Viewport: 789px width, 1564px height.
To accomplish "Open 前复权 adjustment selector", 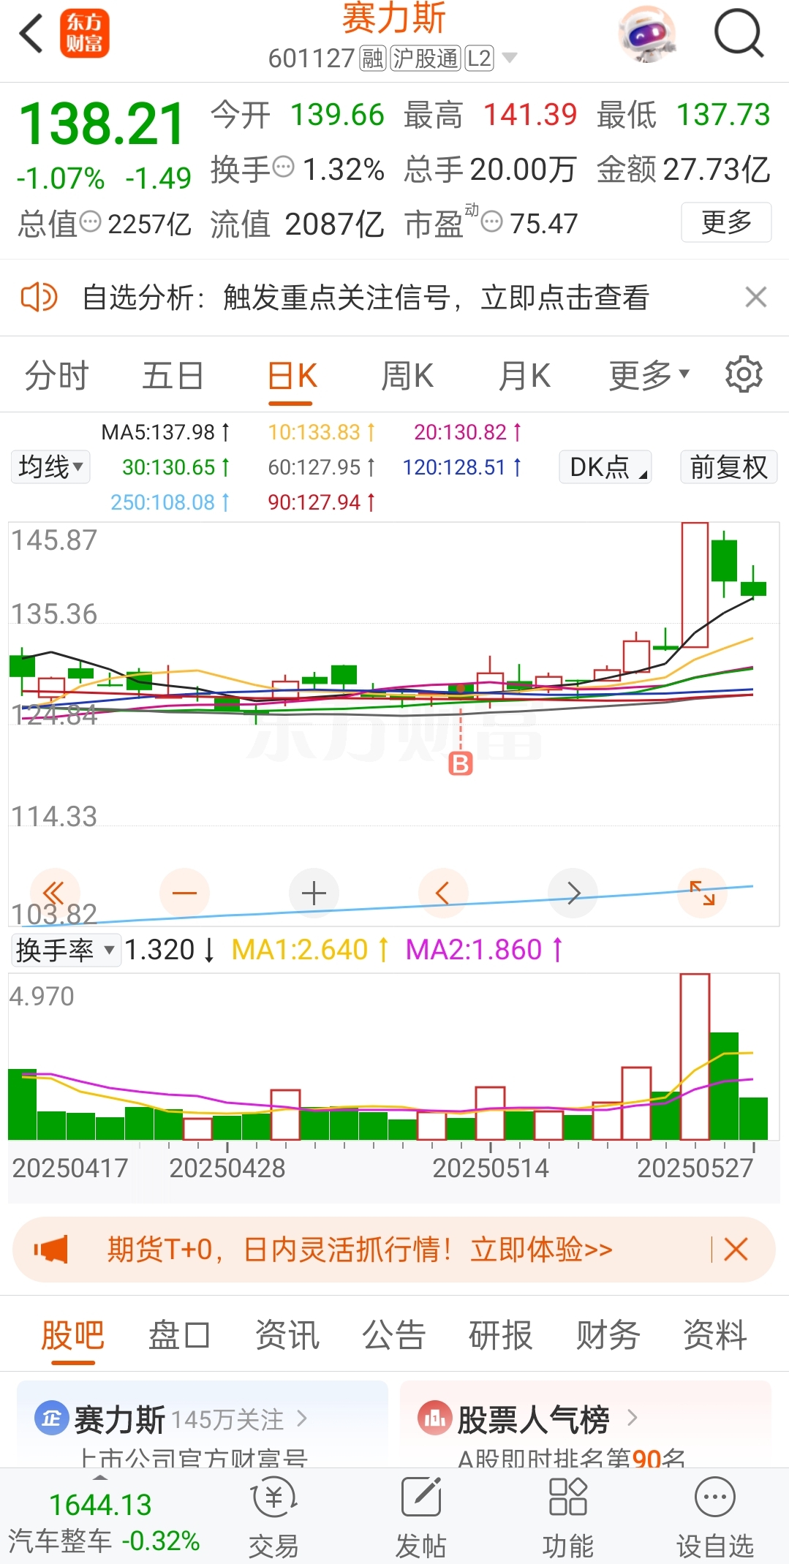I will (728, 466).
